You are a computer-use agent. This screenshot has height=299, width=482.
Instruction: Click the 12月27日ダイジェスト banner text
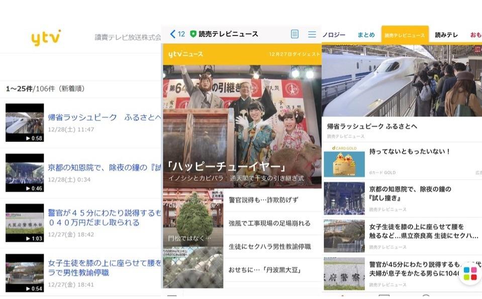295,54
